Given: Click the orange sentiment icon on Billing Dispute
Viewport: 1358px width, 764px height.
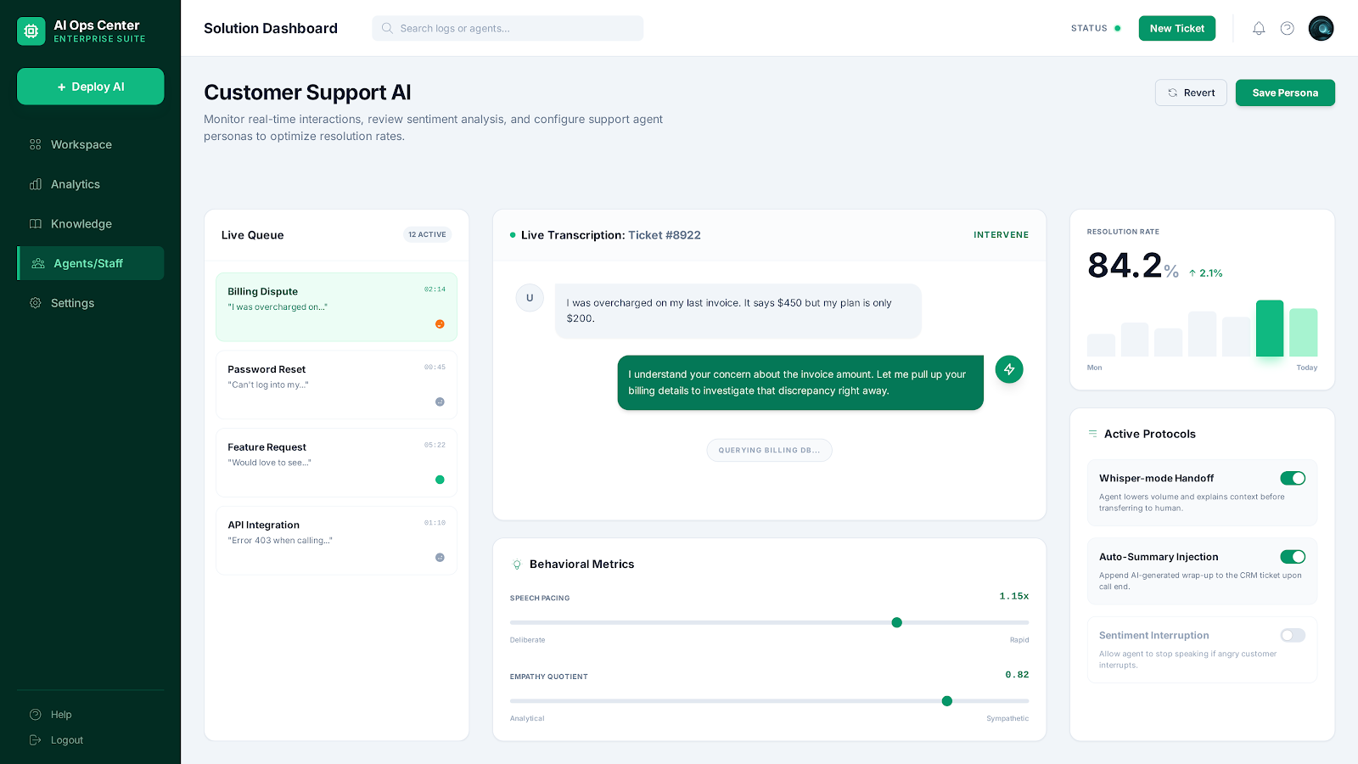Looking at the screenshot, I should tap(440, 324).
